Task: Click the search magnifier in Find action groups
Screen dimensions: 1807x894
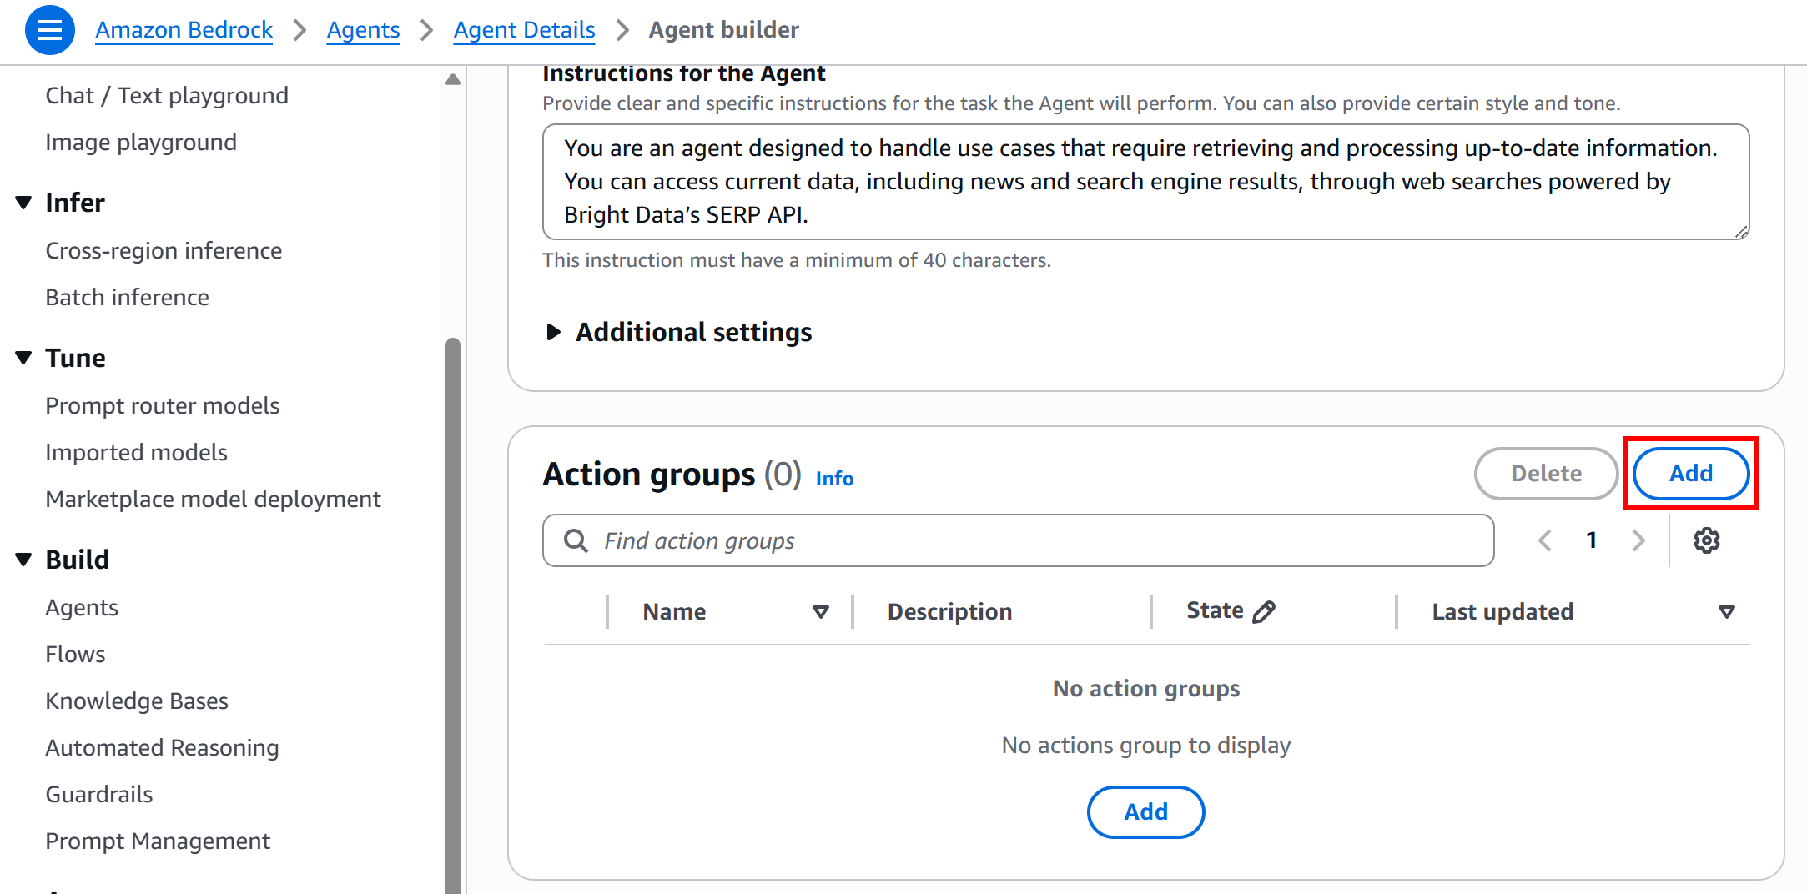Action: [575, 540]
